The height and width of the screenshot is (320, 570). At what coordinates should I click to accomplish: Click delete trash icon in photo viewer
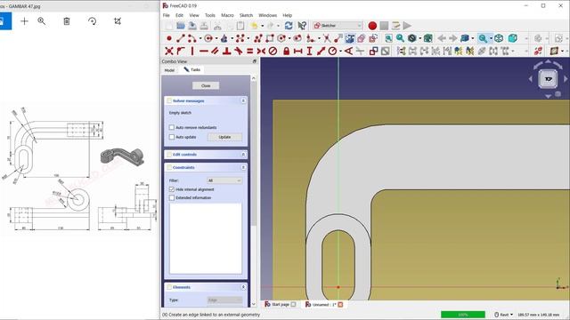67,21
